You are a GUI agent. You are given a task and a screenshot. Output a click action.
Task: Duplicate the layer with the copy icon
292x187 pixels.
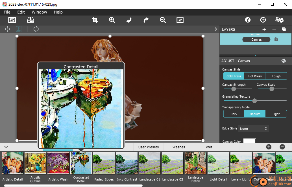click(284, 29)
